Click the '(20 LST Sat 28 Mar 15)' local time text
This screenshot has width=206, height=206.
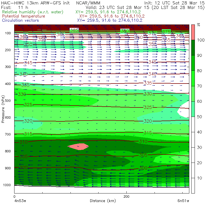[178, 8]
